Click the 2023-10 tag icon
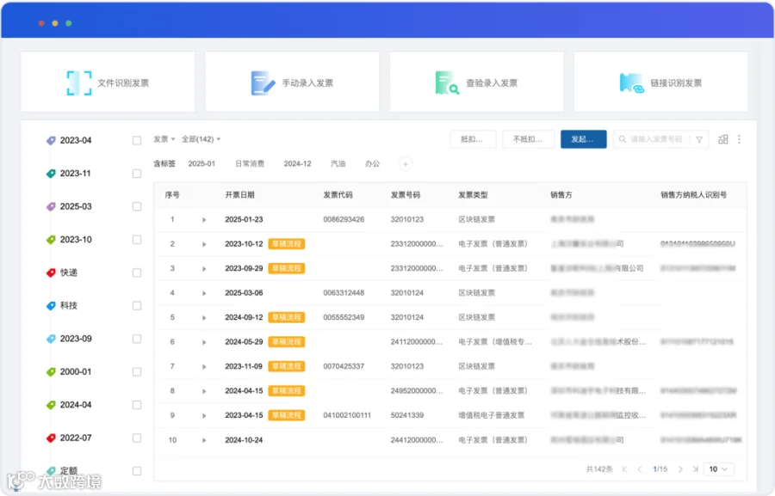Viewport: 775px width, 496px height. 51,240
